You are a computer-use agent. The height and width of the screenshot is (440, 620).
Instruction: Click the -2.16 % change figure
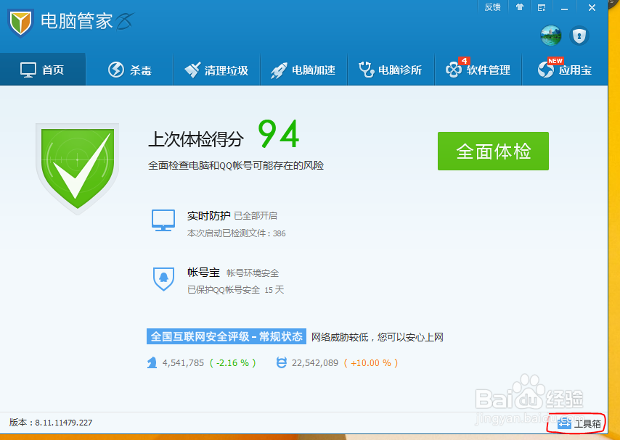pos(232,363)
